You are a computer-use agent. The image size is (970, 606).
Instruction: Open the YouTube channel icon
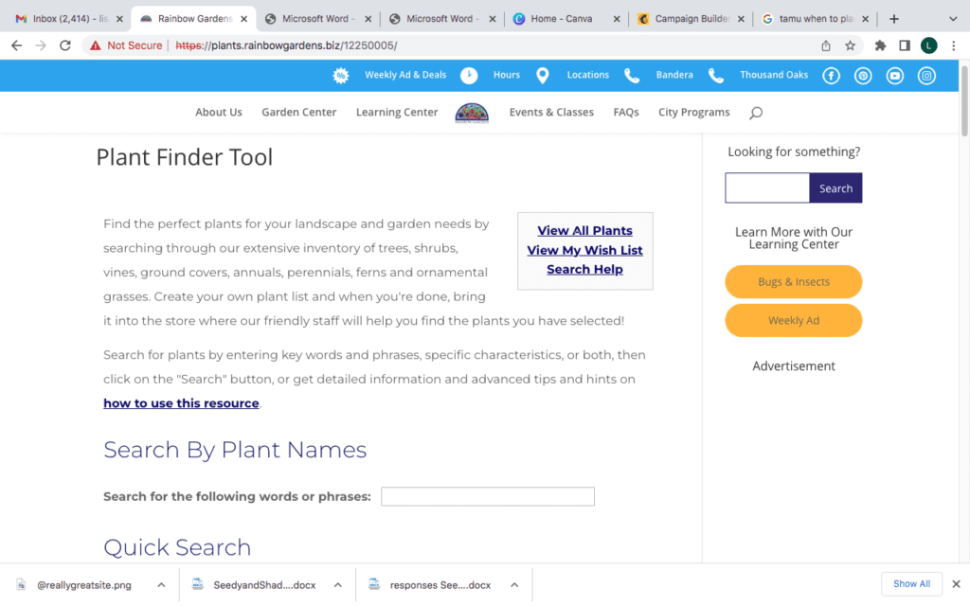894,76
